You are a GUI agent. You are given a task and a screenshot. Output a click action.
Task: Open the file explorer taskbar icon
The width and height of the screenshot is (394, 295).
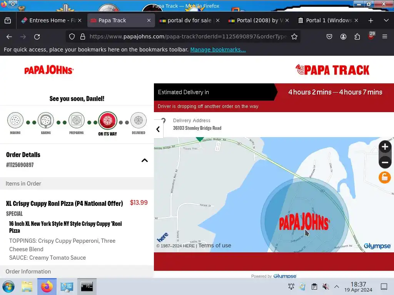click(27, 287)
